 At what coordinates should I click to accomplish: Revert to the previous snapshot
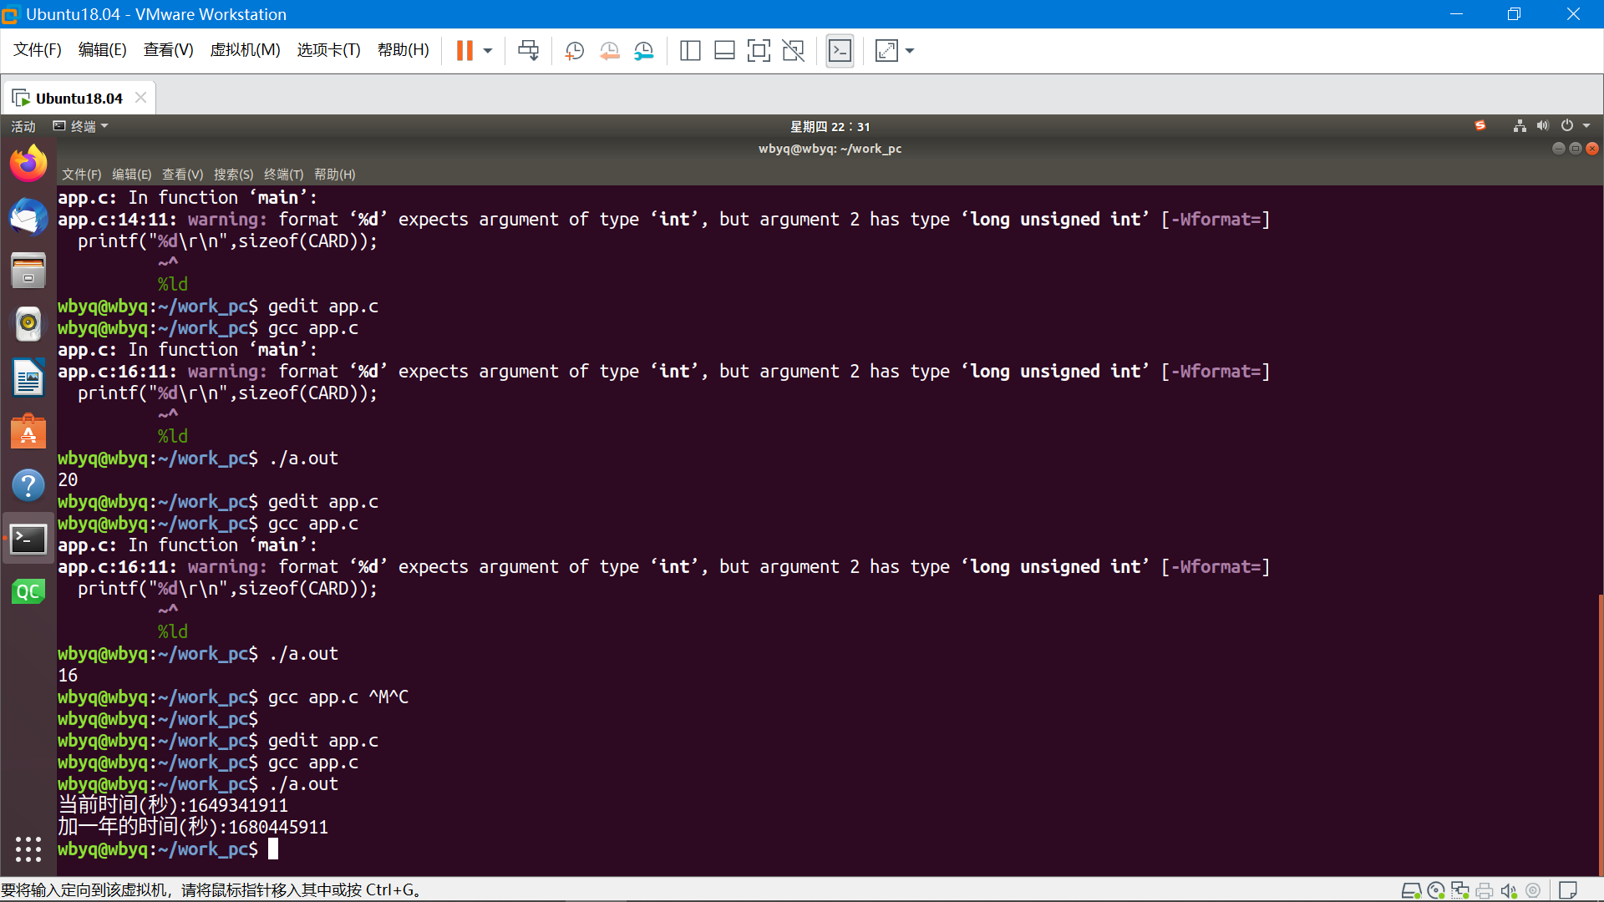tap(609, 51)
